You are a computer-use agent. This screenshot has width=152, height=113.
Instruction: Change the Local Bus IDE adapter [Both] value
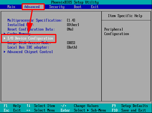72,47
